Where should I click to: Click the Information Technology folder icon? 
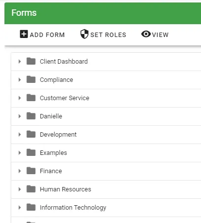tap(31, 207)
